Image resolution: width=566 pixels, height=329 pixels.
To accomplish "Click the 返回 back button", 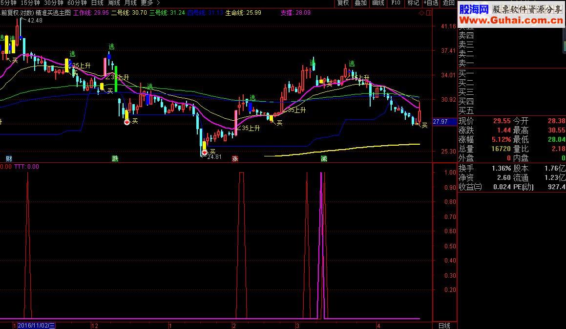I will (x=448, y=3).
